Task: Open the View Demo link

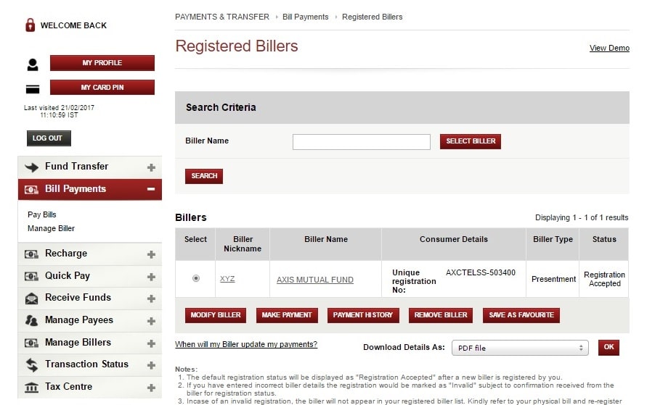Action: tap(609, 48)
